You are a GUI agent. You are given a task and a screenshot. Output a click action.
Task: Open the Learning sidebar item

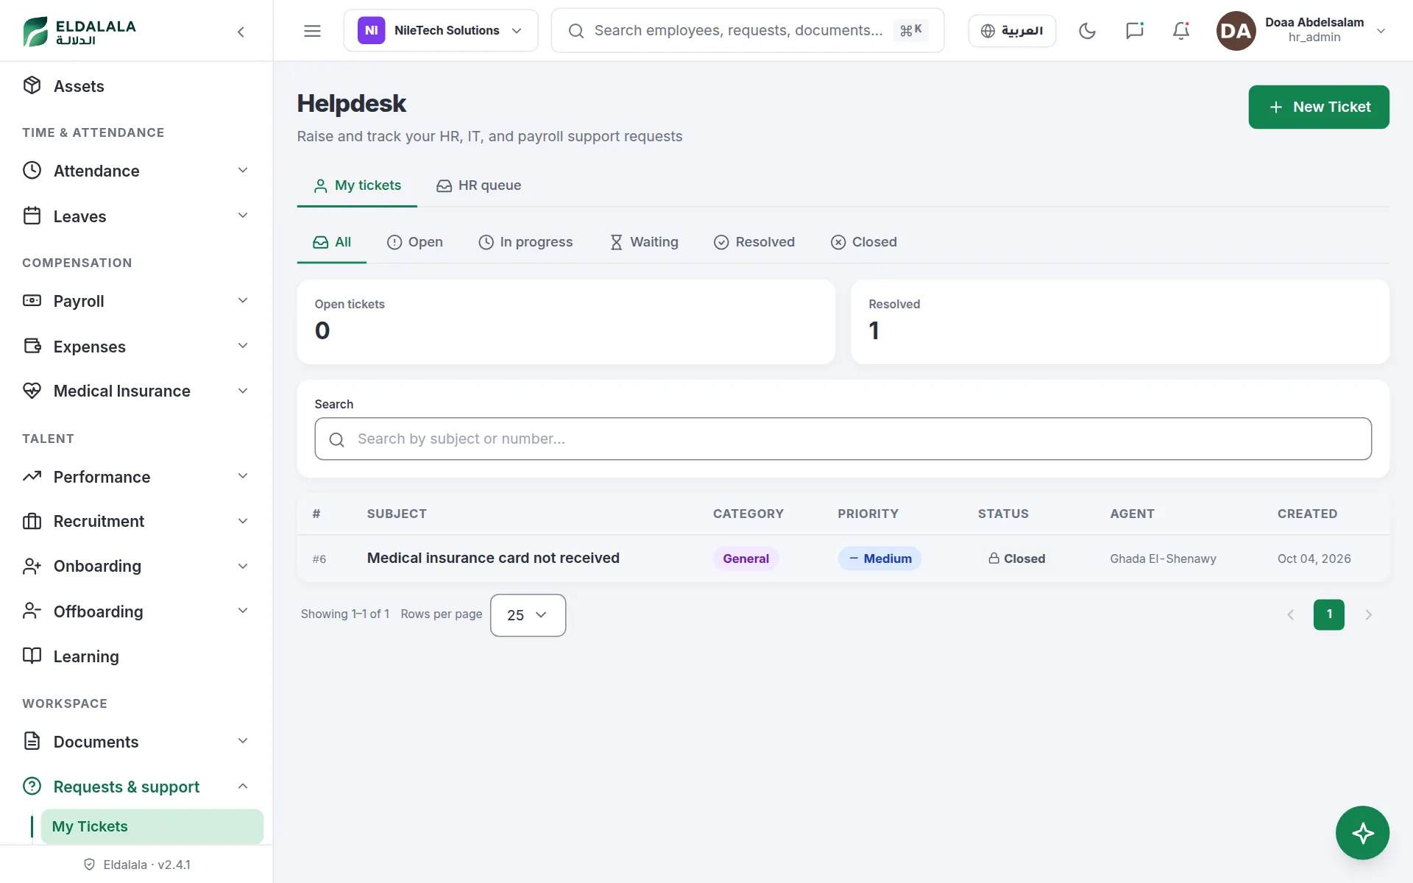(136, 656)
